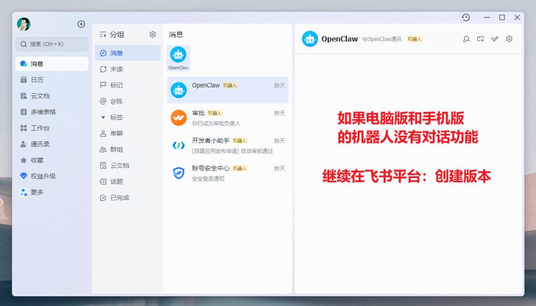Open 更多 in left sidebar
This screenshot has height=306, width=536.
click(37, 192)
